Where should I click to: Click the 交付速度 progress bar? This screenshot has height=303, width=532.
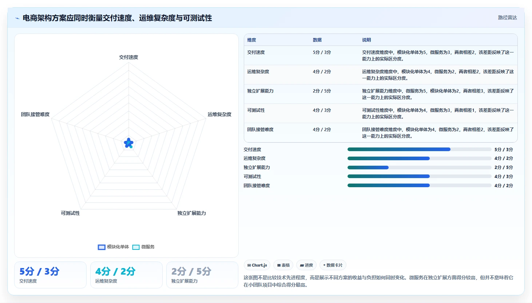click(x=419, y=149)
